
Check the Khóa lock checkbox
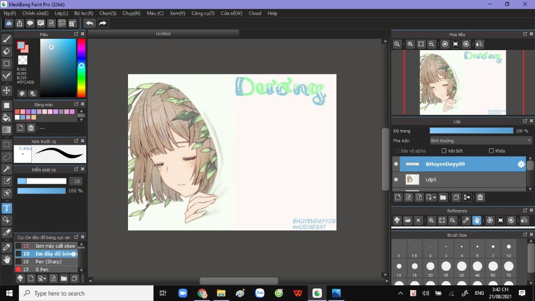(491, 151)
